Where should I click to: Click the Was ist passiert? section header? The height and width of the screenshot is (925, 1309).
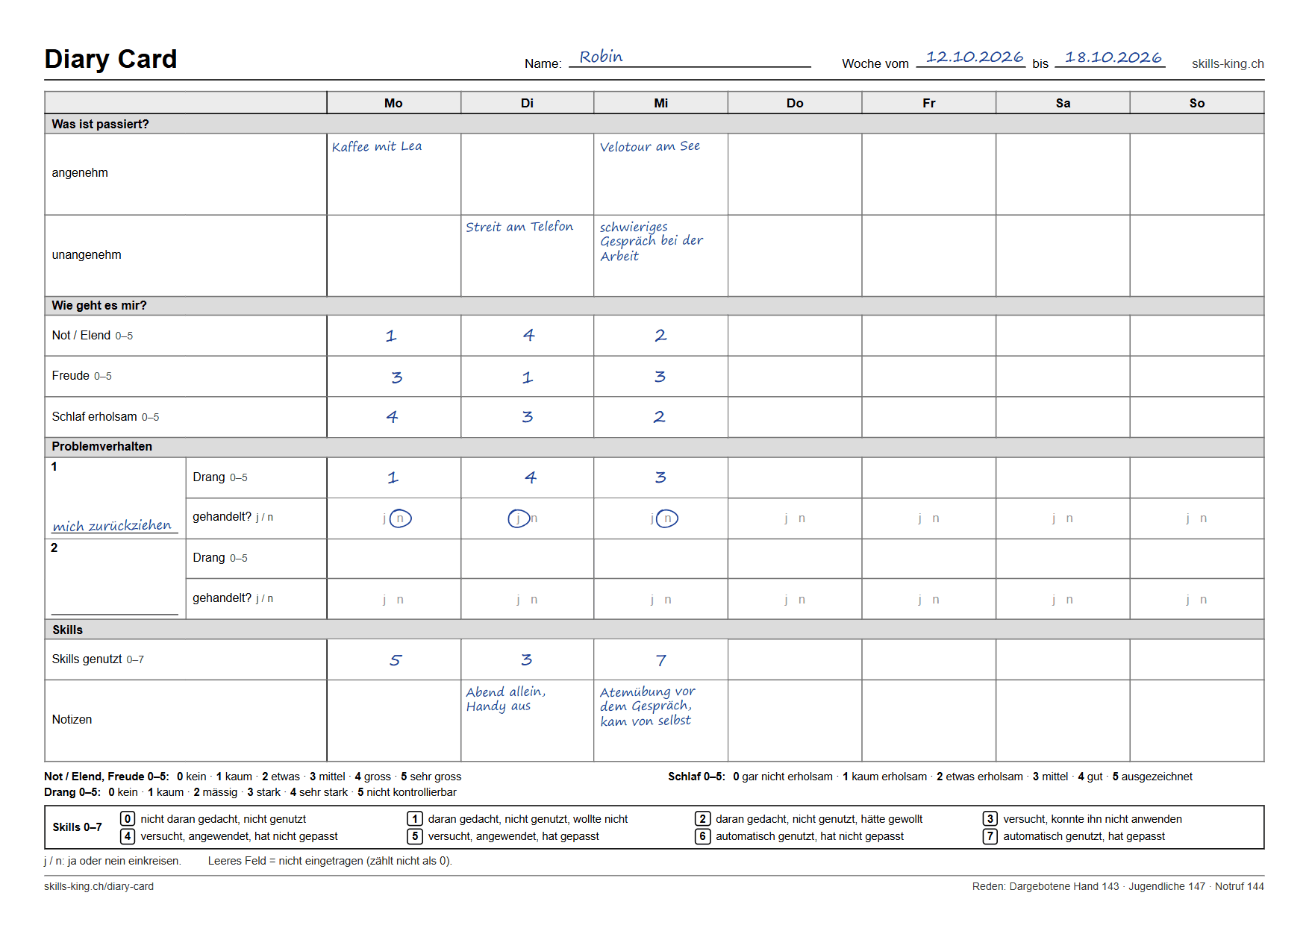pos(654,124)
